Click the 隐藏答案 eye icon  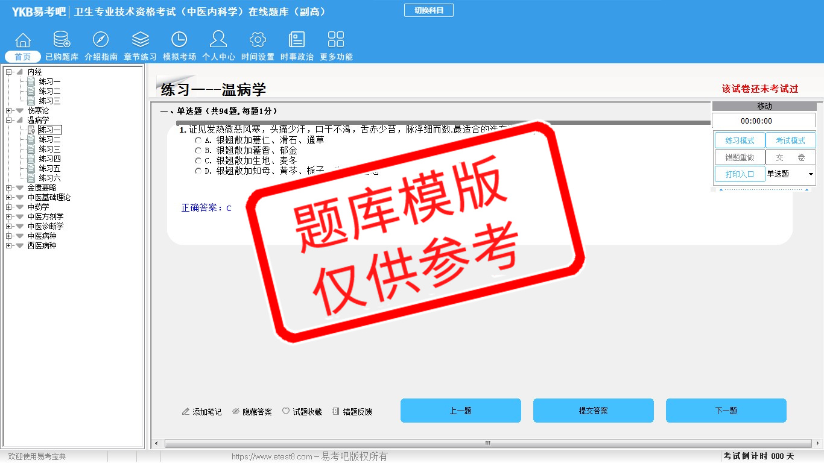click(x=236, y=412)
